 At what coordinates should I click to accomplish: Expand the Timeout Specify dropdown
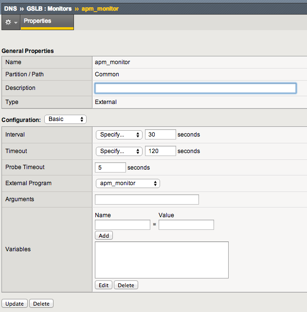coord(119,151)
